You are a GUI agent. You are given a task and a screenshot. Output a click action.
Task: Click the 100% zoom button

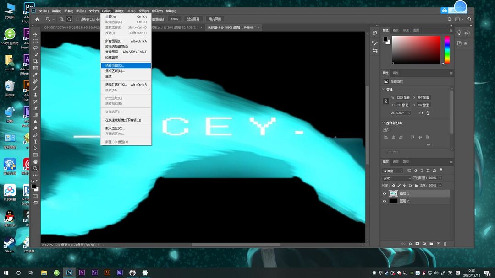175,19
